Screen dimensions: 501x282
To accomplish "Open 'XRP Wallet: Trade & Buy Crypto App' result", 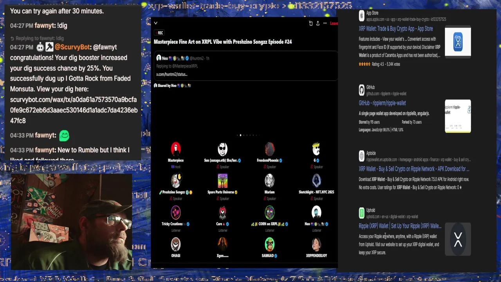I will (x=396, y=29).
